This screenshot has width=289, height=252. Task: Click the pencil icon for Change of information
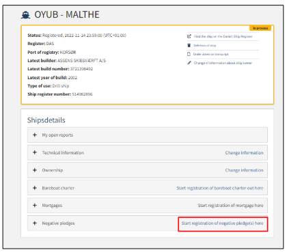(x=189, y=63)
